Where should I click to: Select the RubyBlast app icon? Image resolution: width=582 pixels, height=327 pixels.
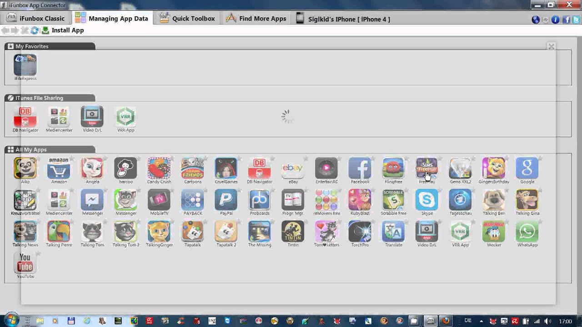[360, 200]
